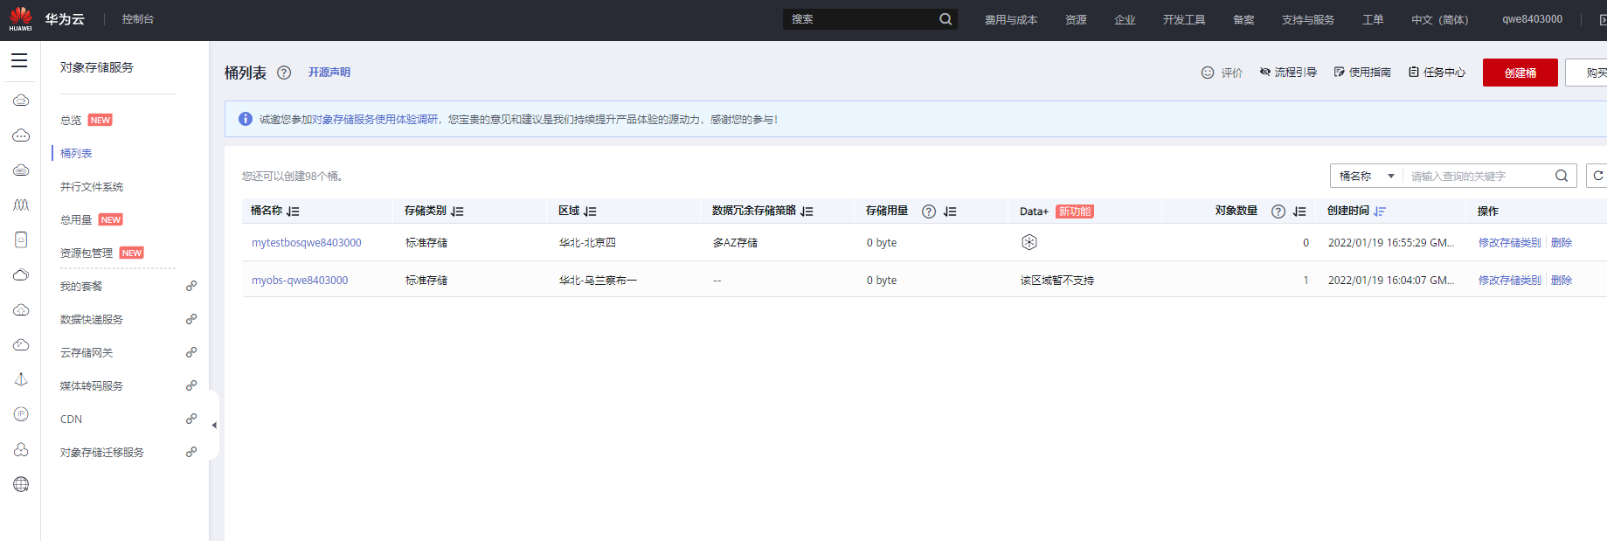Click 删除 for myobs-qwe8403000
This screenshot has height=541, width=1607.
[x=1562, y=280]
